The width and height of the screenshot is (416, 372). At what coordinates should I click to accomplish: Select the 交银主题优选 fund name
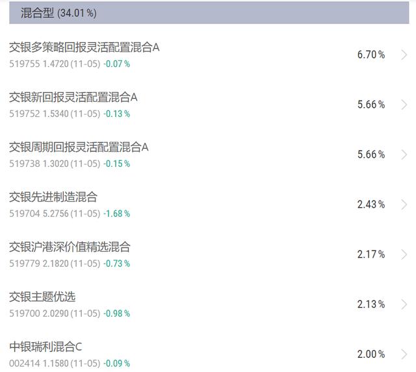pos(42,297)
